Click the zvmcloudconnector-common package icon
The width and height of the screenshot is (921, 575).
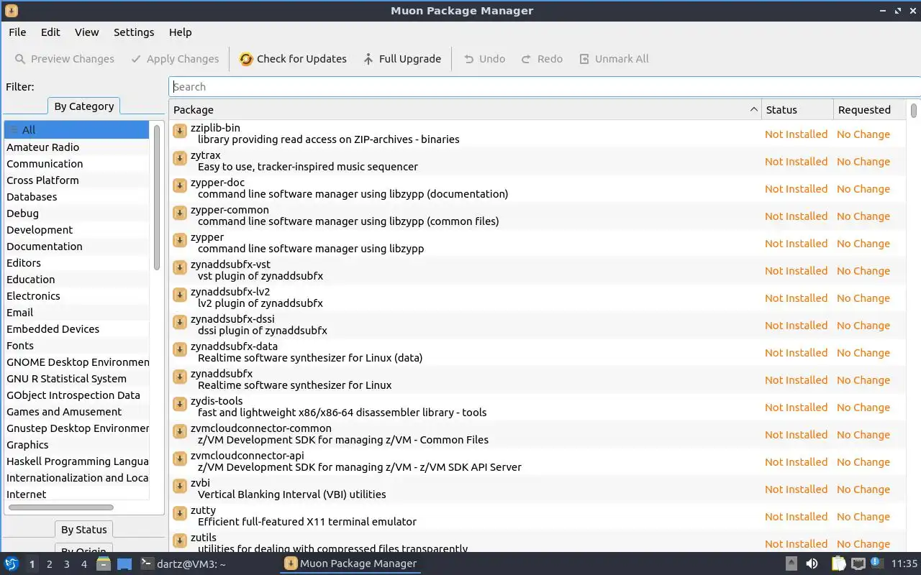(180, 431)
